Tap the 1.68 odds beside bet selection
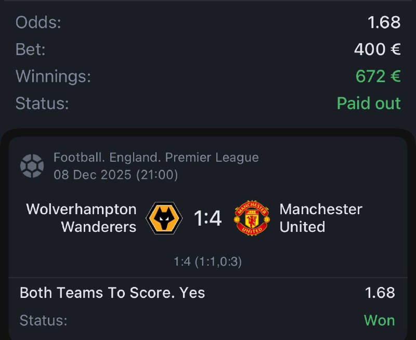416x340 pixels. 380,293
